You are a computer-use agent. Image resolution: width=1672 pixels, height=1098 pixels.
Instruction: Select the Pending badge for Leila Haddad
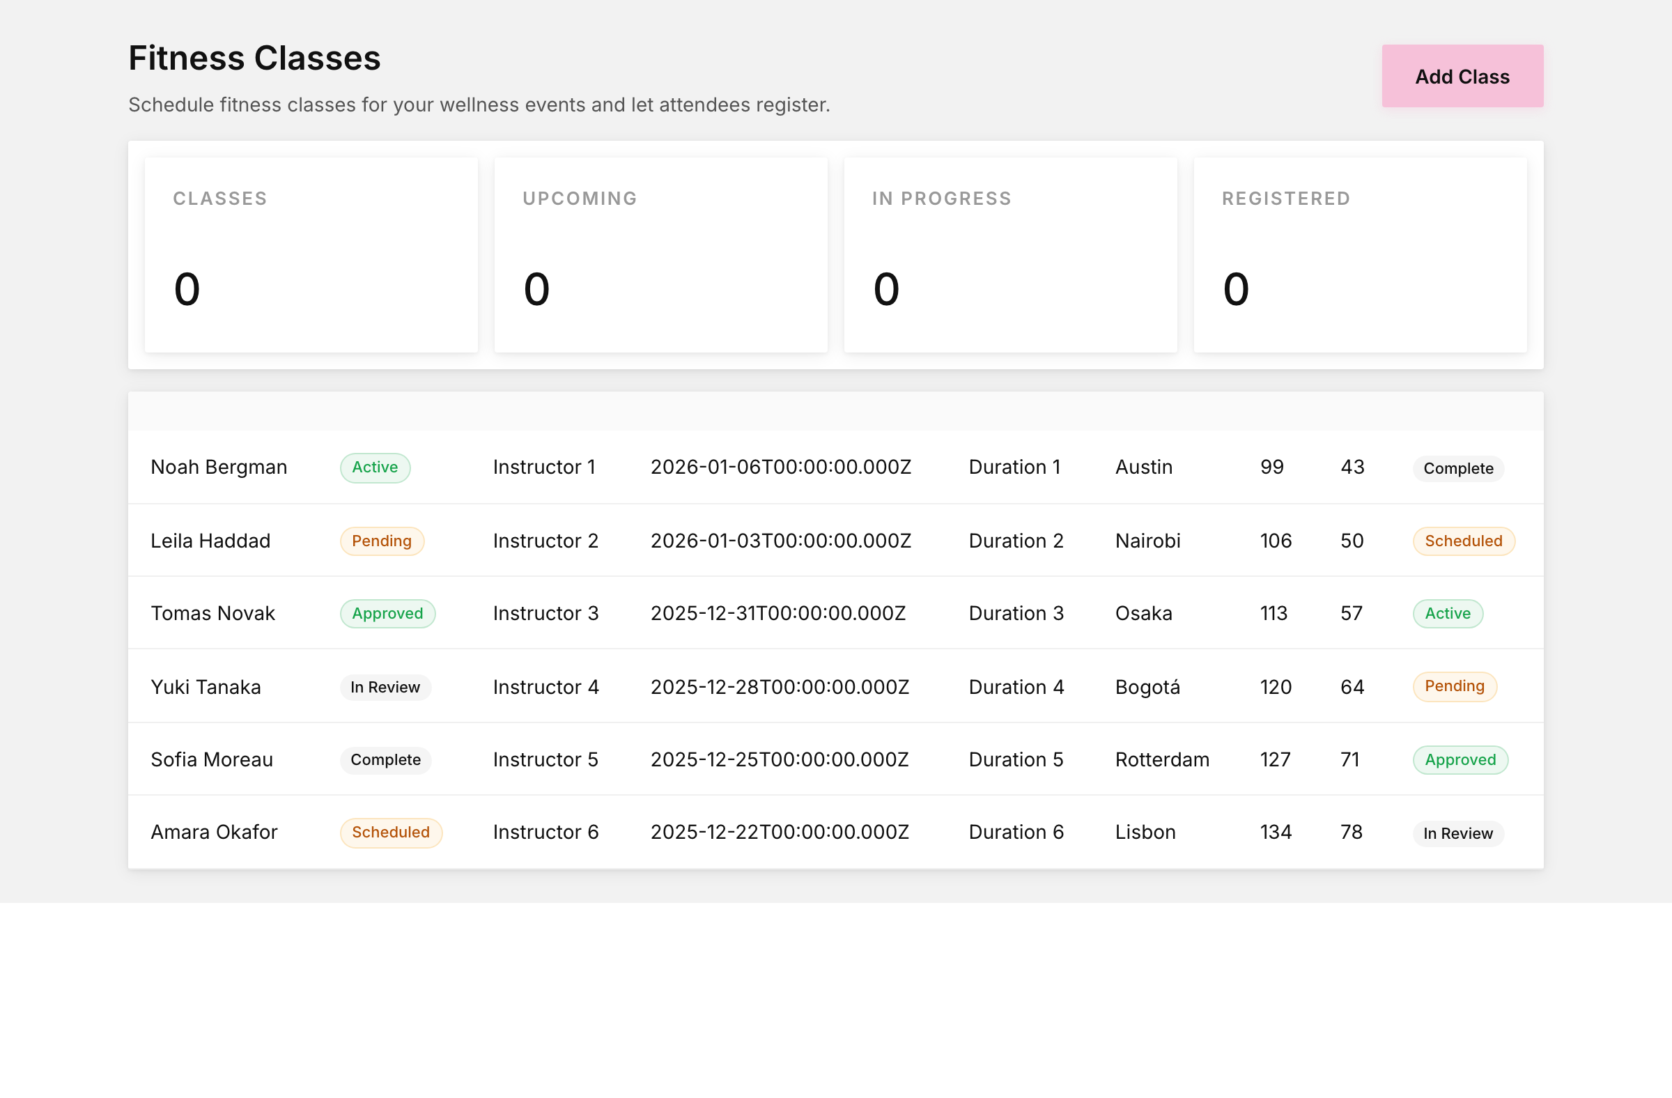pyautogui.click(x=382, y=541)
